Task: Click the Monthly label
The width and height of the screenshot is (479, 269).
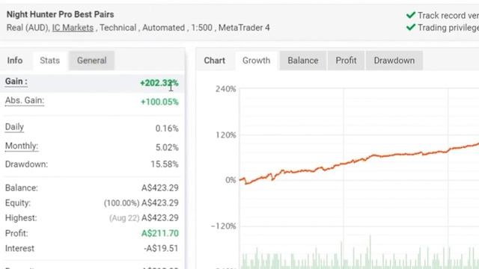Action: (x=22, y=146)
